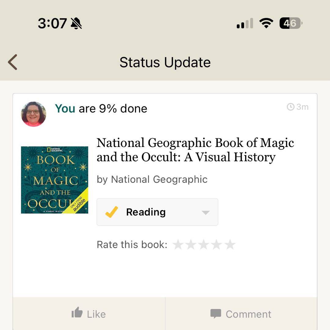This screenshot has height=330, width=330.
Task: Rate the book three stars
Action: coord(204,244)
